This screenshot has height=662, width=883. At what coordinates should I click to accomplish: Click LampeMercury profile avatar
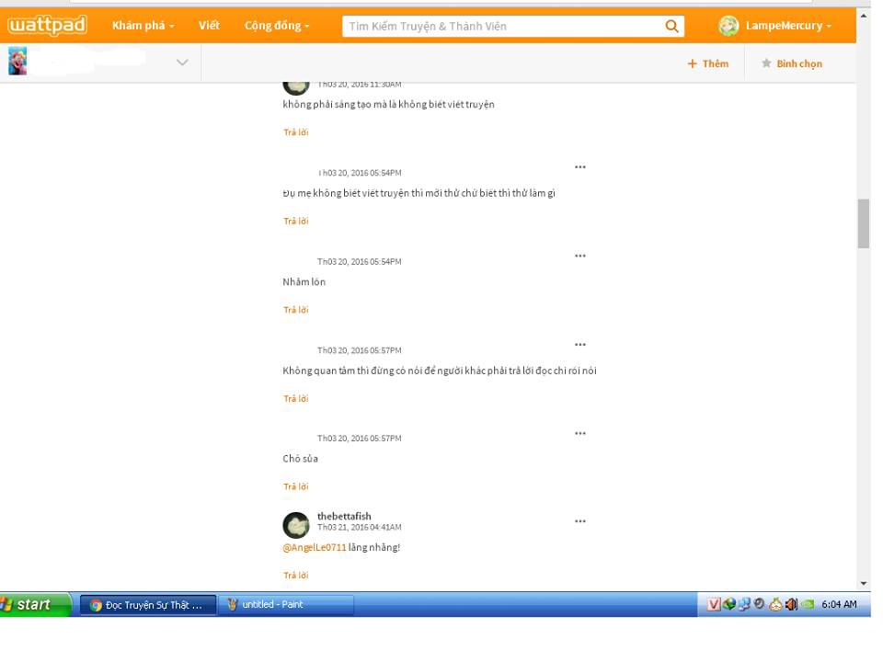728,27
